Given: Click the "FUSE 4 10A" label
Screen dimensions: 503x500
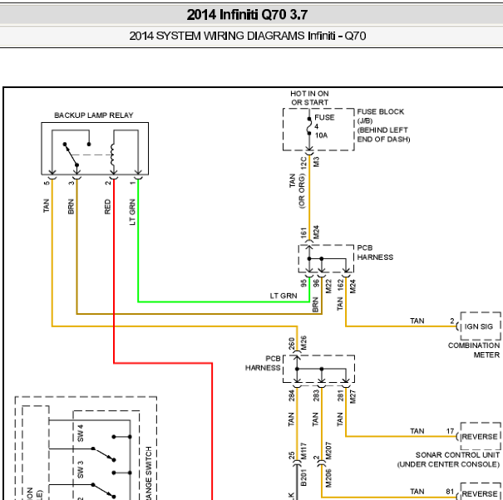Looking at the screenshot, I should point(324,126).
